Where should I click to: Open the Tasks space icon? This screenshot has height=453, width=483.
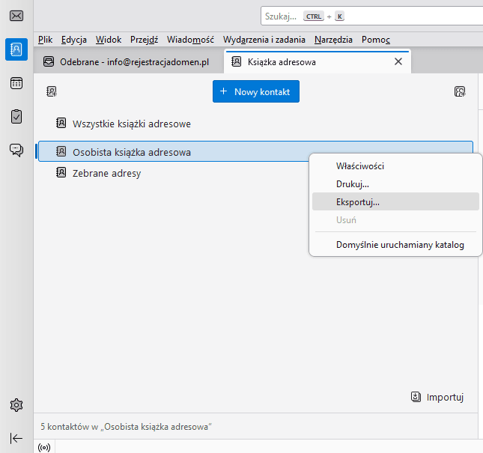point(16,116)
